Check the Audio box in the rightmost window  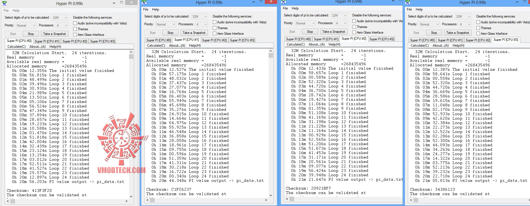click(x=478, y=22)
